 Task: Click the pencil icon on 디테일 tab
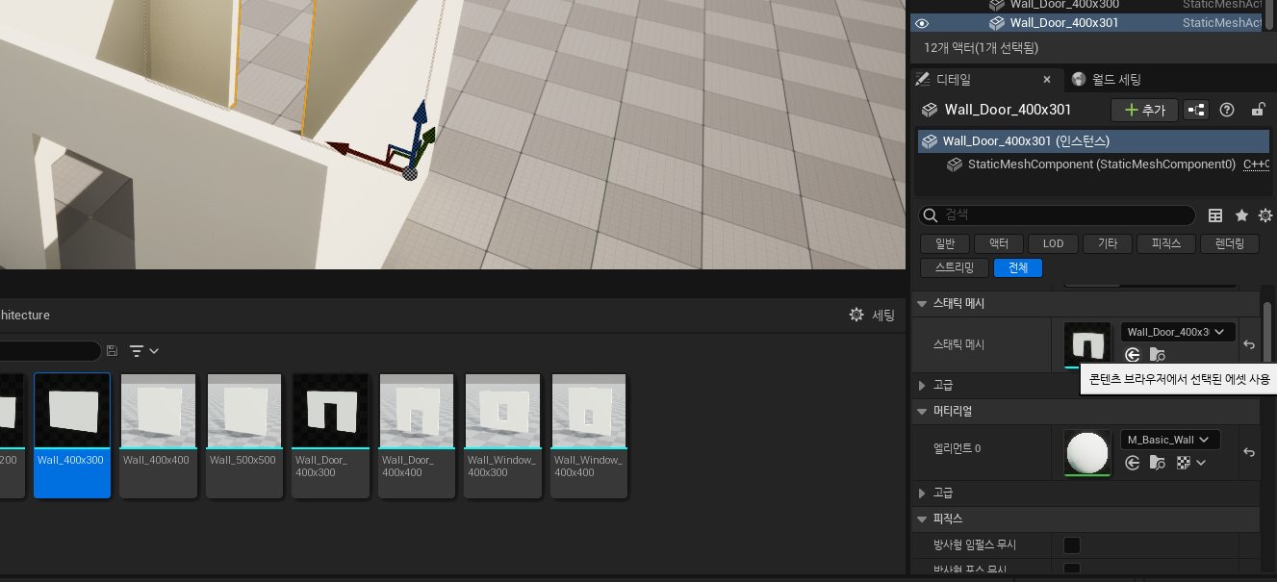(x=922, y=79)
